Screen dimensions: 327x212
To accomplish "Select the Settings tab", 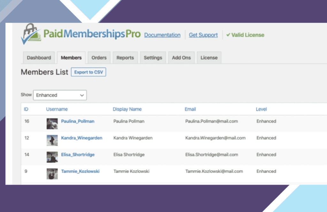I will pos(153,58).
